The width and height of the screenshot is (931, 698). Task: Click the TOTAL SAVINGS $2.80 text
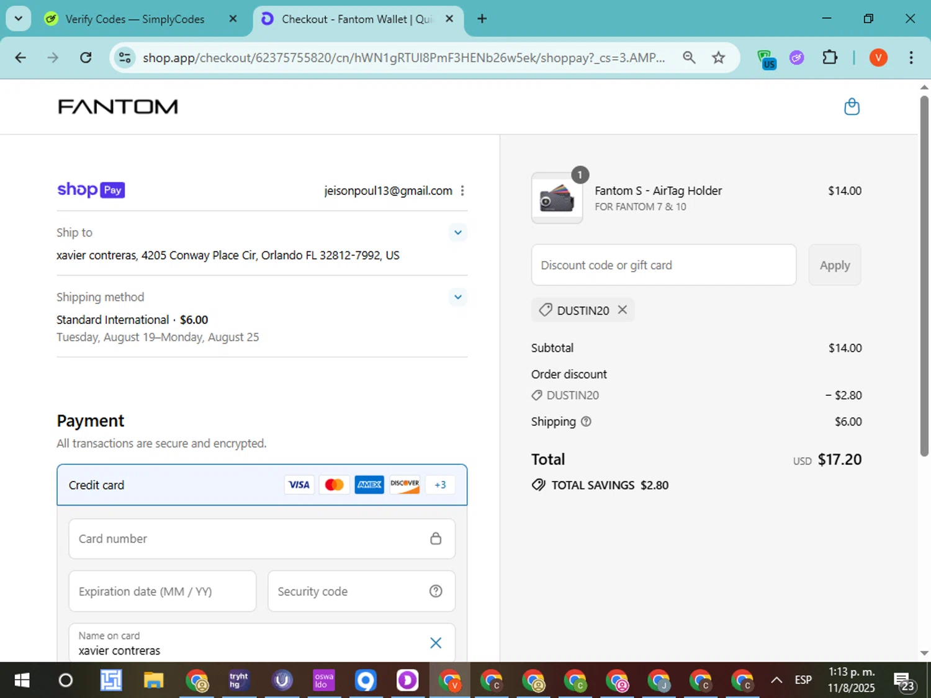609,485
